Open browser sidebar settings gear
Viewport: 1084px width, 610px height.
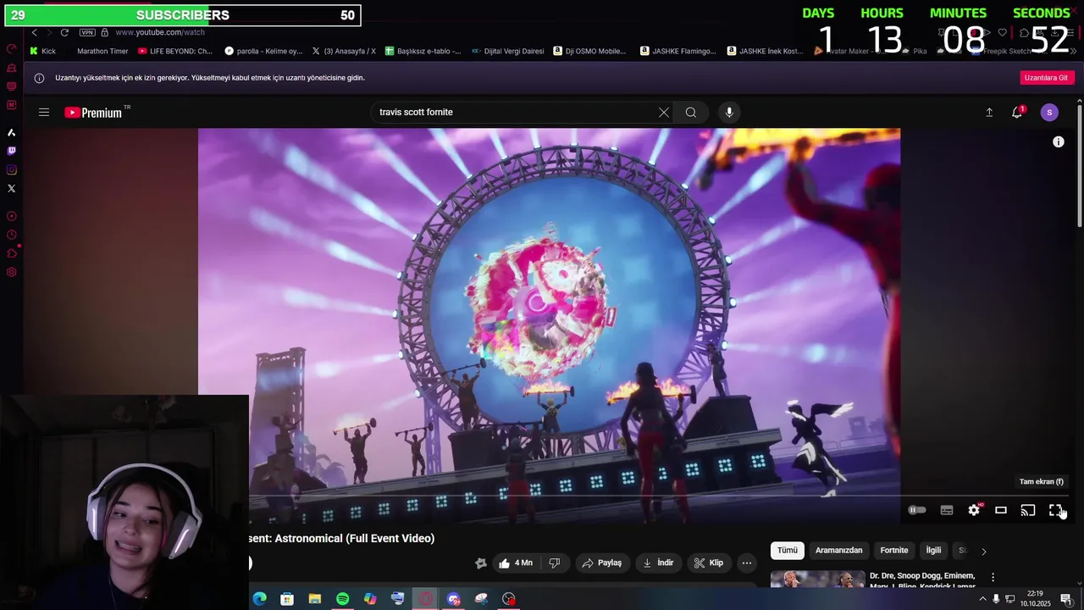point(12,272)
